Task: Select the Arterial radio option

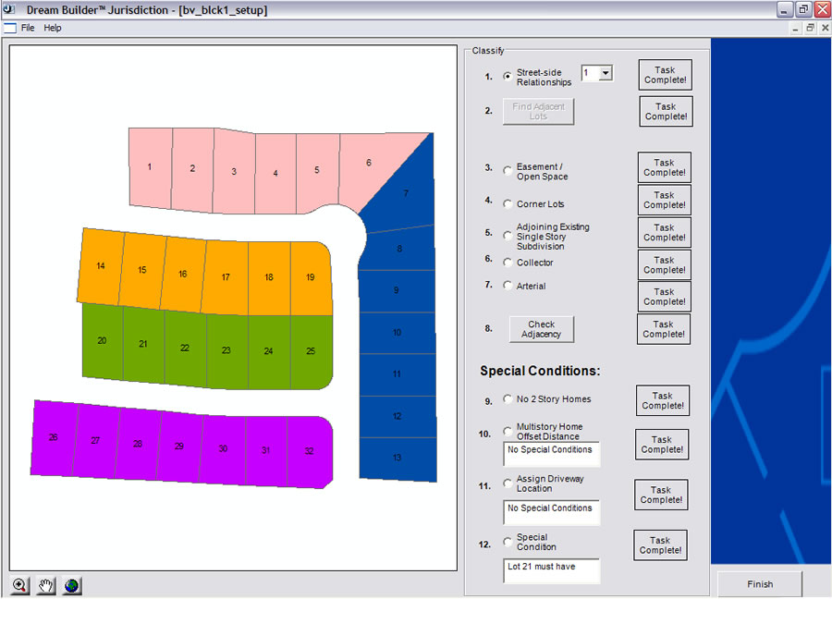Action: coord(508,286)
